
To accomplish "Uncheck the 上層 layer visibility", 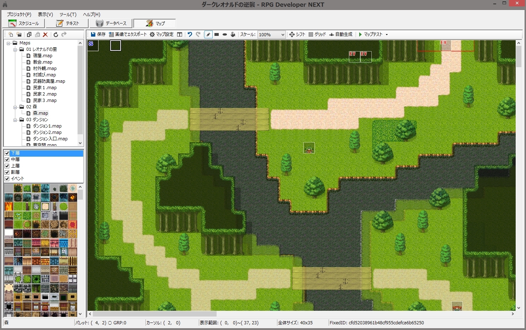I will (7, 166).
